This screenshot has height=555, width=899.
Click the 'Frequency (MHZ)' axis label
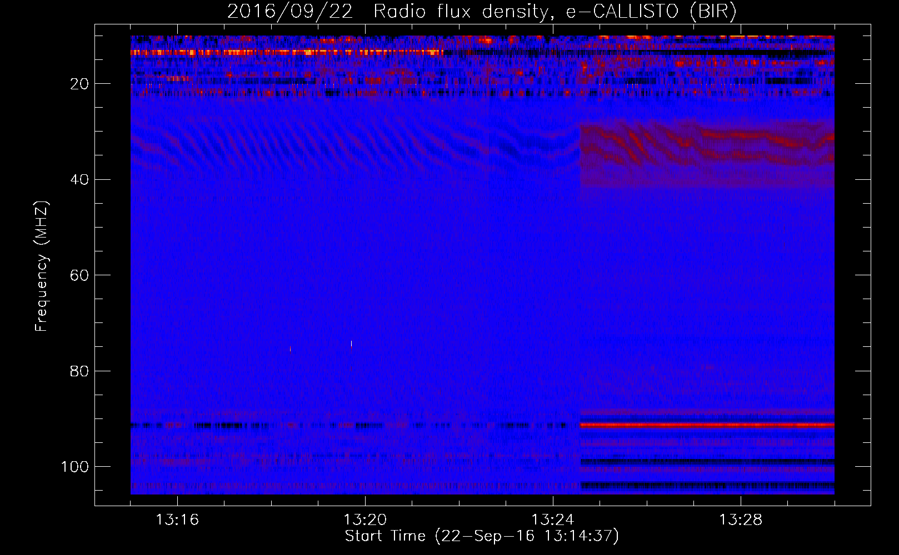42,266
